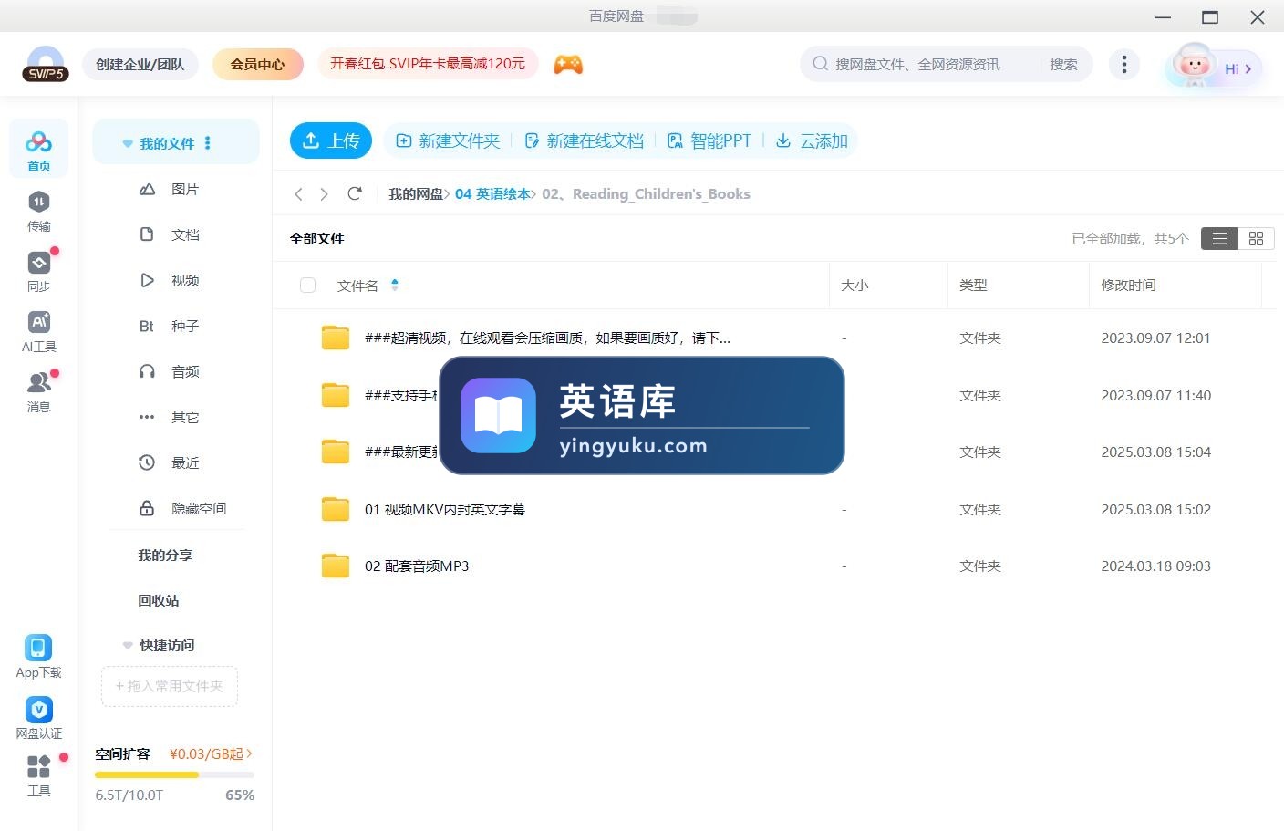Click 04 英语绘本 breadcrumb
The height and width of the screenshot is (831, 1284).
[492, 193]
